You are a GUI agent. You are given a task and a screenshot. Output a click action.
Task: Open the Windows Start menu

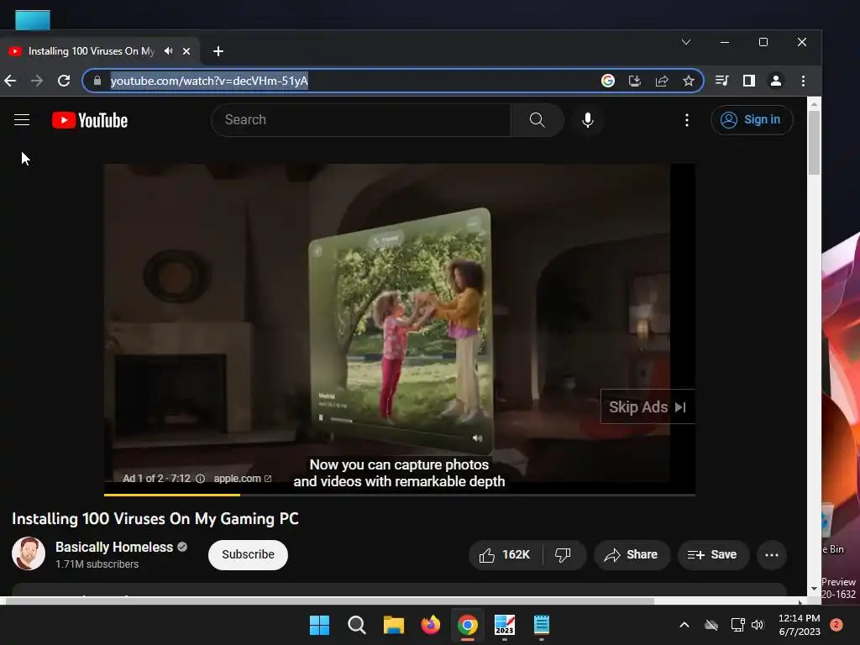tap(319, 625)
